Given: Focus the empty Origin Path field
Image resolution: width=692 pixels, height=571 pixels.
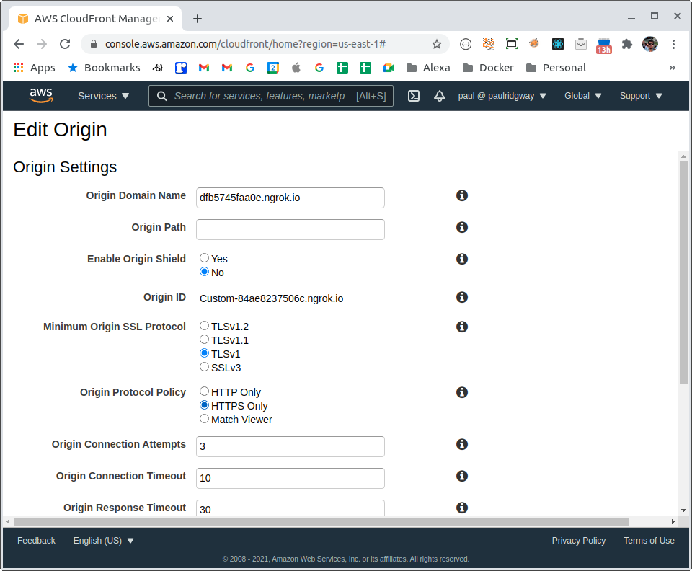Looking at the screenshot, I should coord(290,229).
